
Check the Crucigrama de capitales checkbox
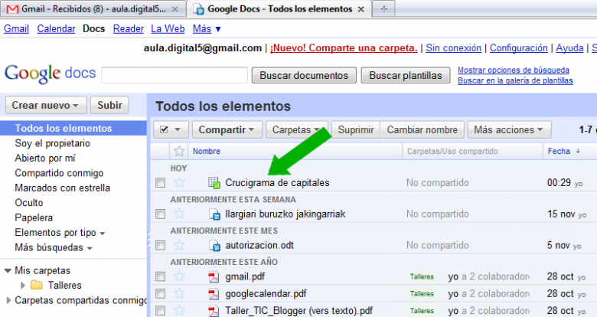(x=160, y=183)
